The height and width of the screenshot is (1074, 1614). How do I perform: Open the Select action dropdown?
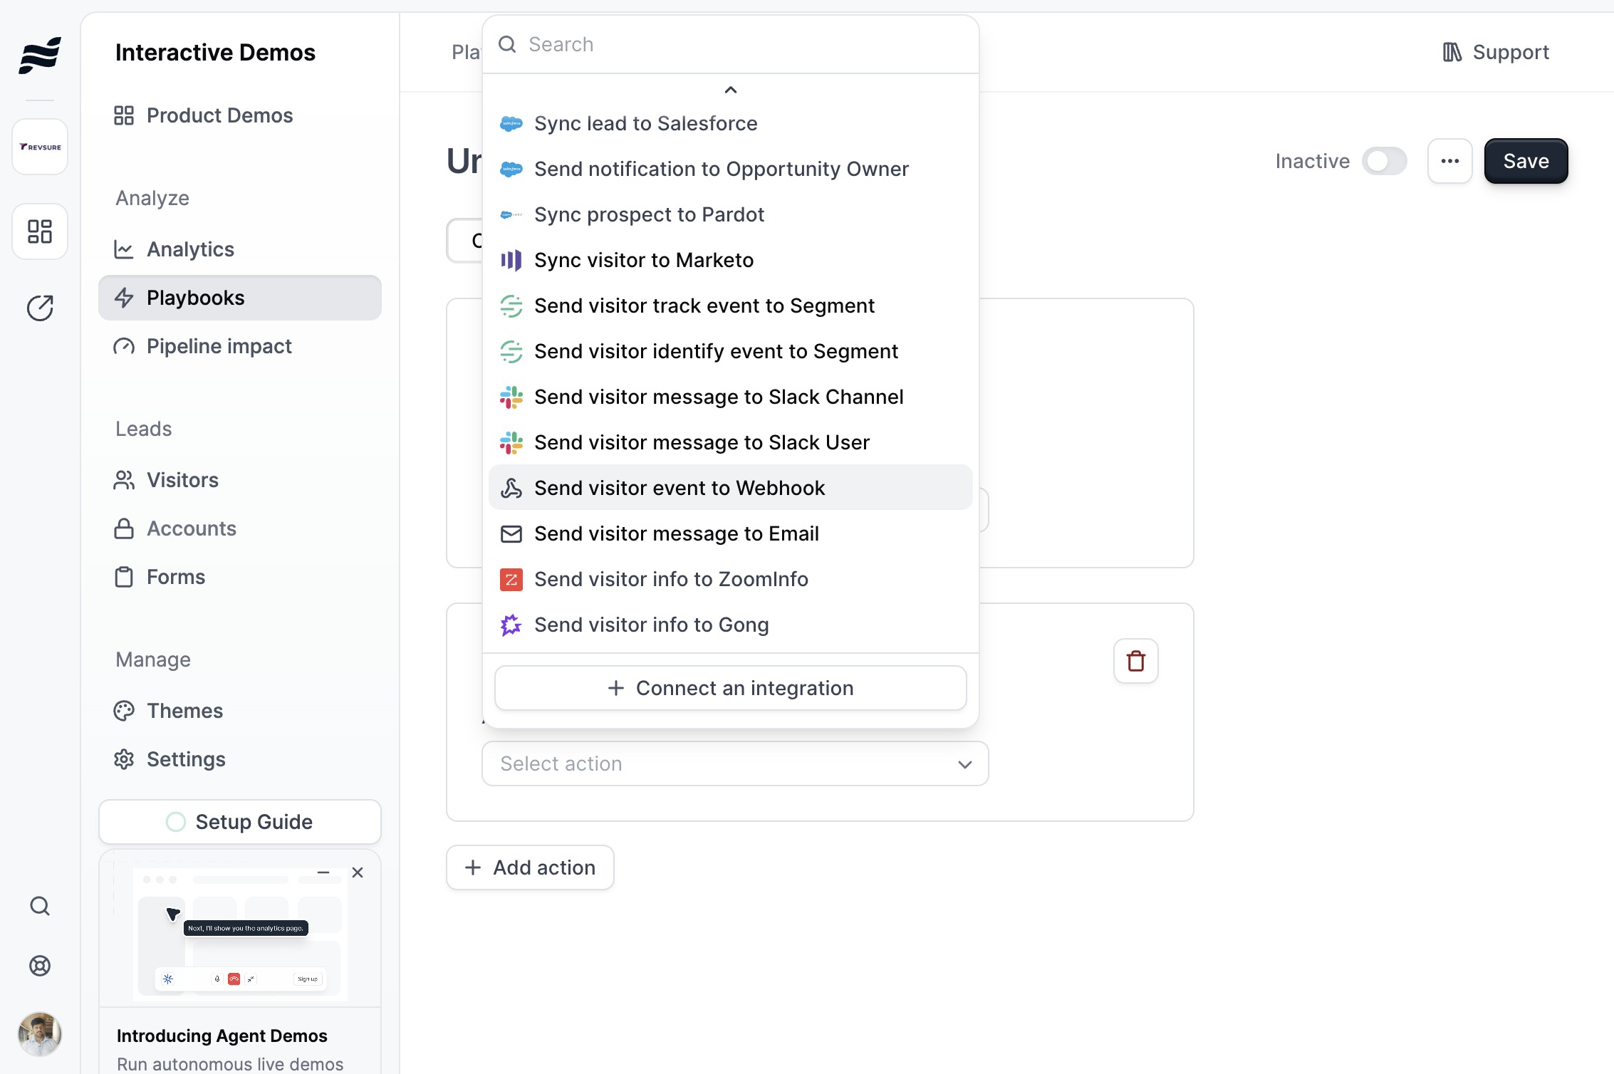734,763
